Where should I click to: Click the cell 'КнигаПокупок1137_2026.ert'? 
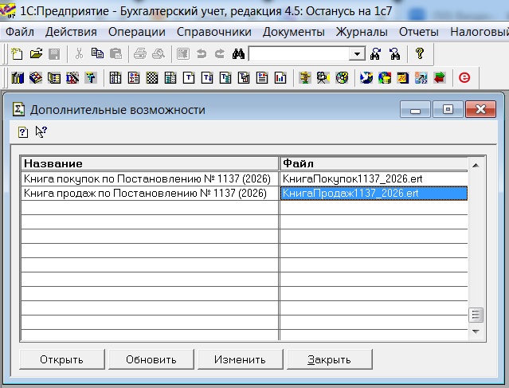[x=374, y=178]
